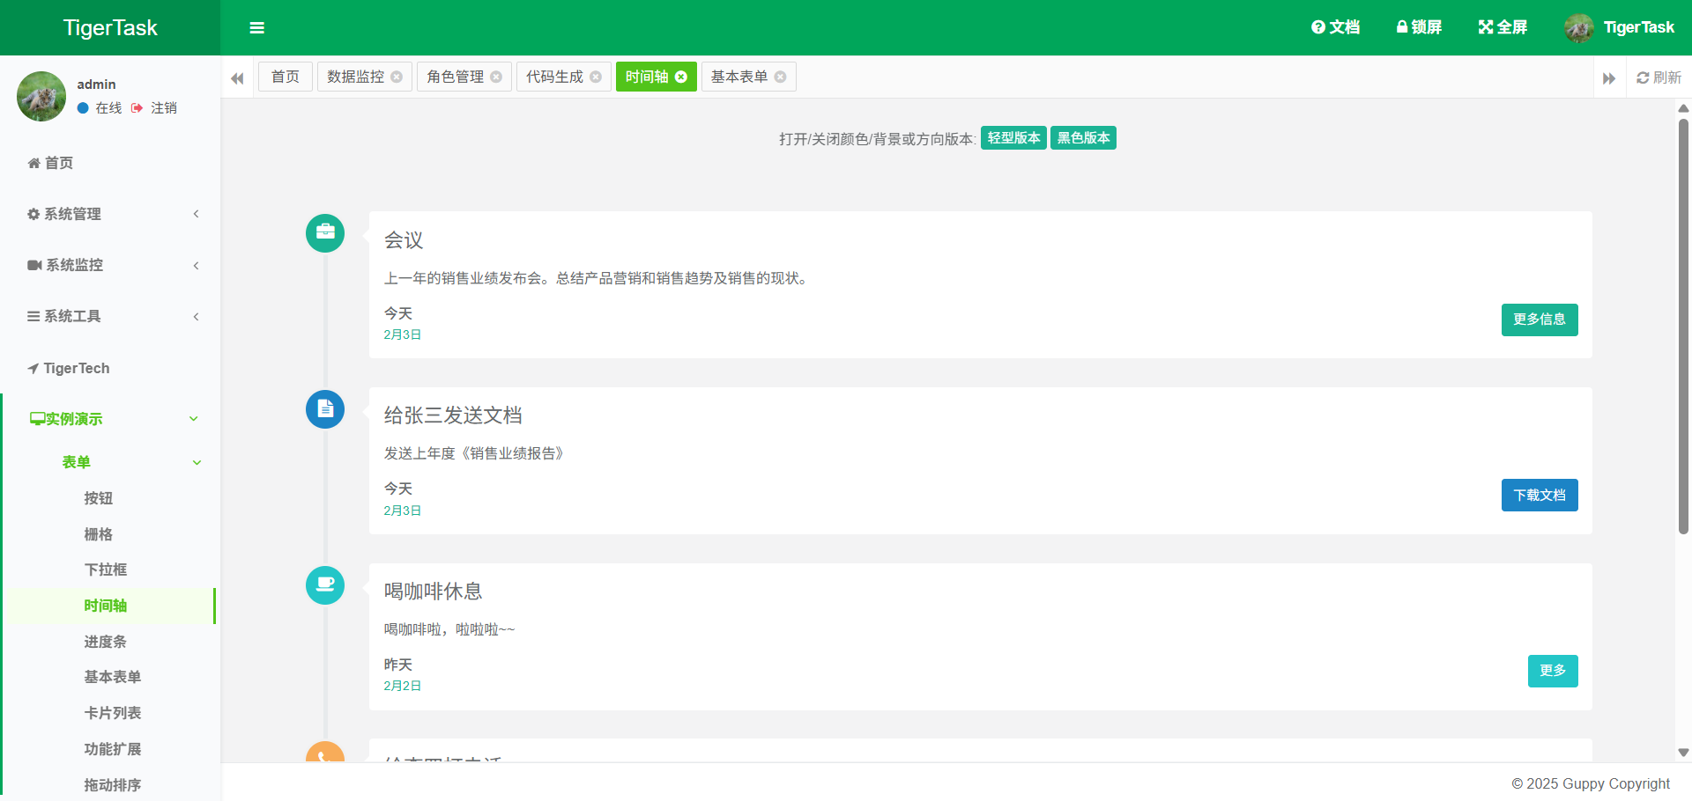
Task: Switch to 轻型版本 light theme
Action: click(x=1013, y=137)
